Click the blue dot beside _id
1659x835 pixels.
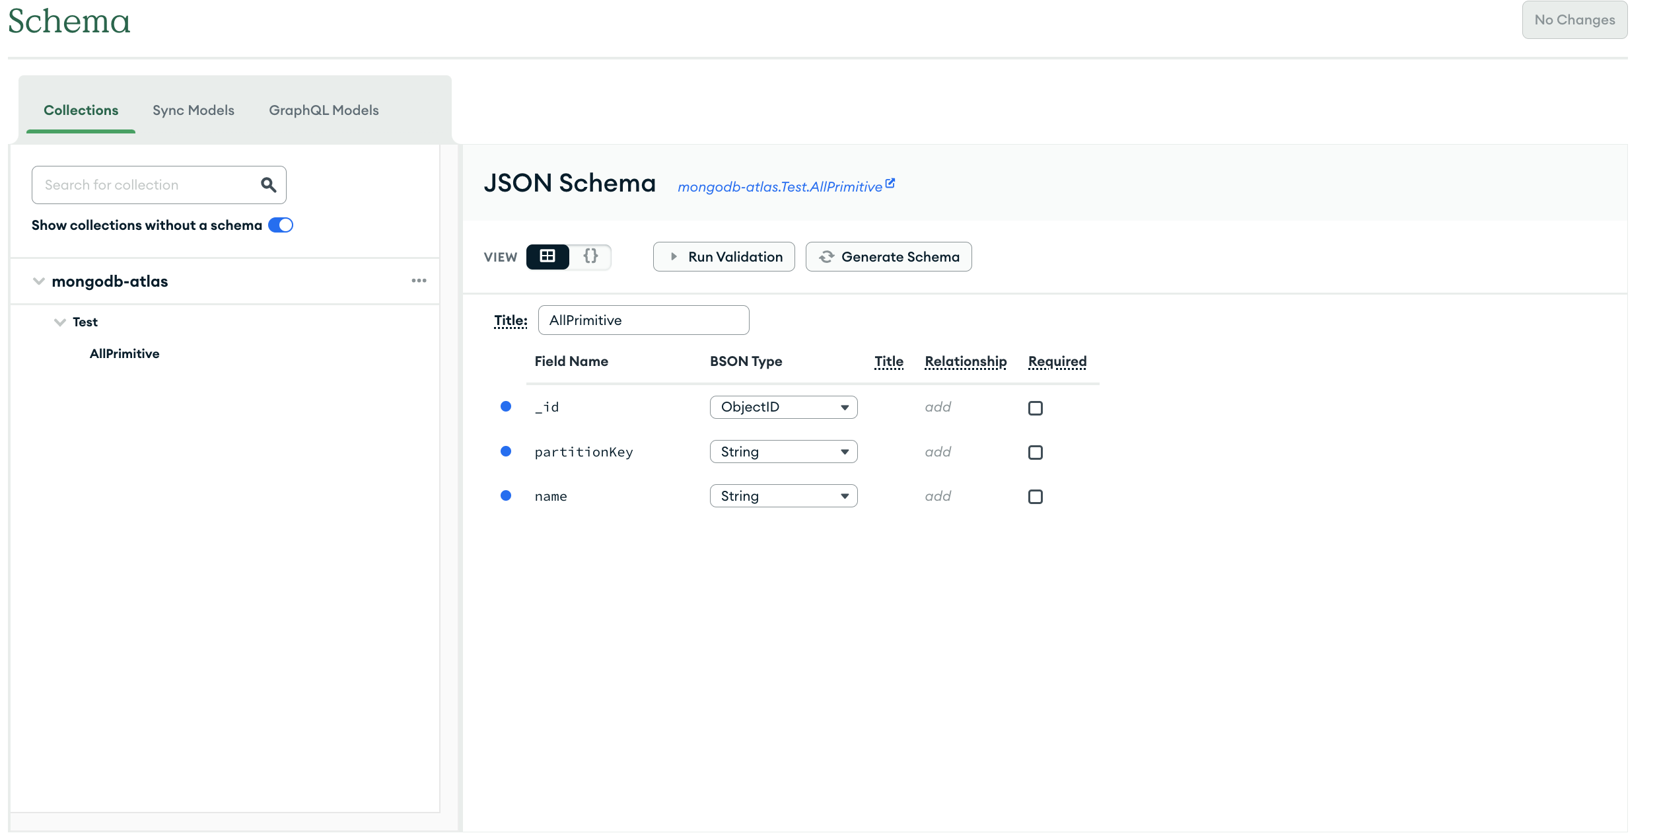(506, 406)
